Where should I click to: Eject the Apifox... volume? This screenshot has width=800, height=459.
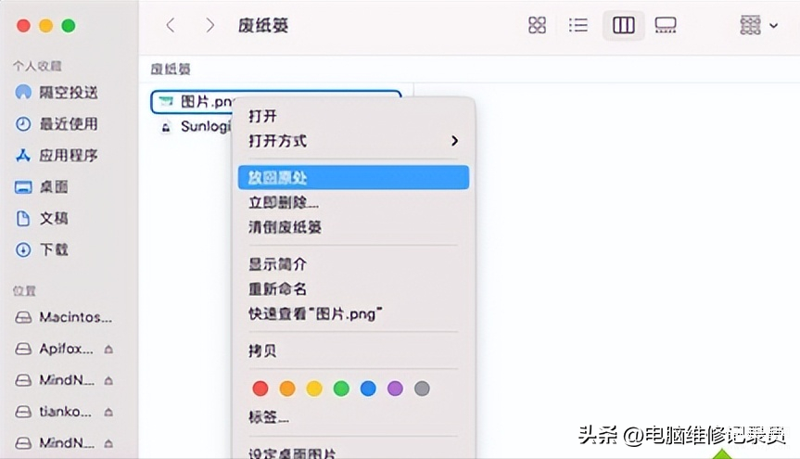[108, 350]
